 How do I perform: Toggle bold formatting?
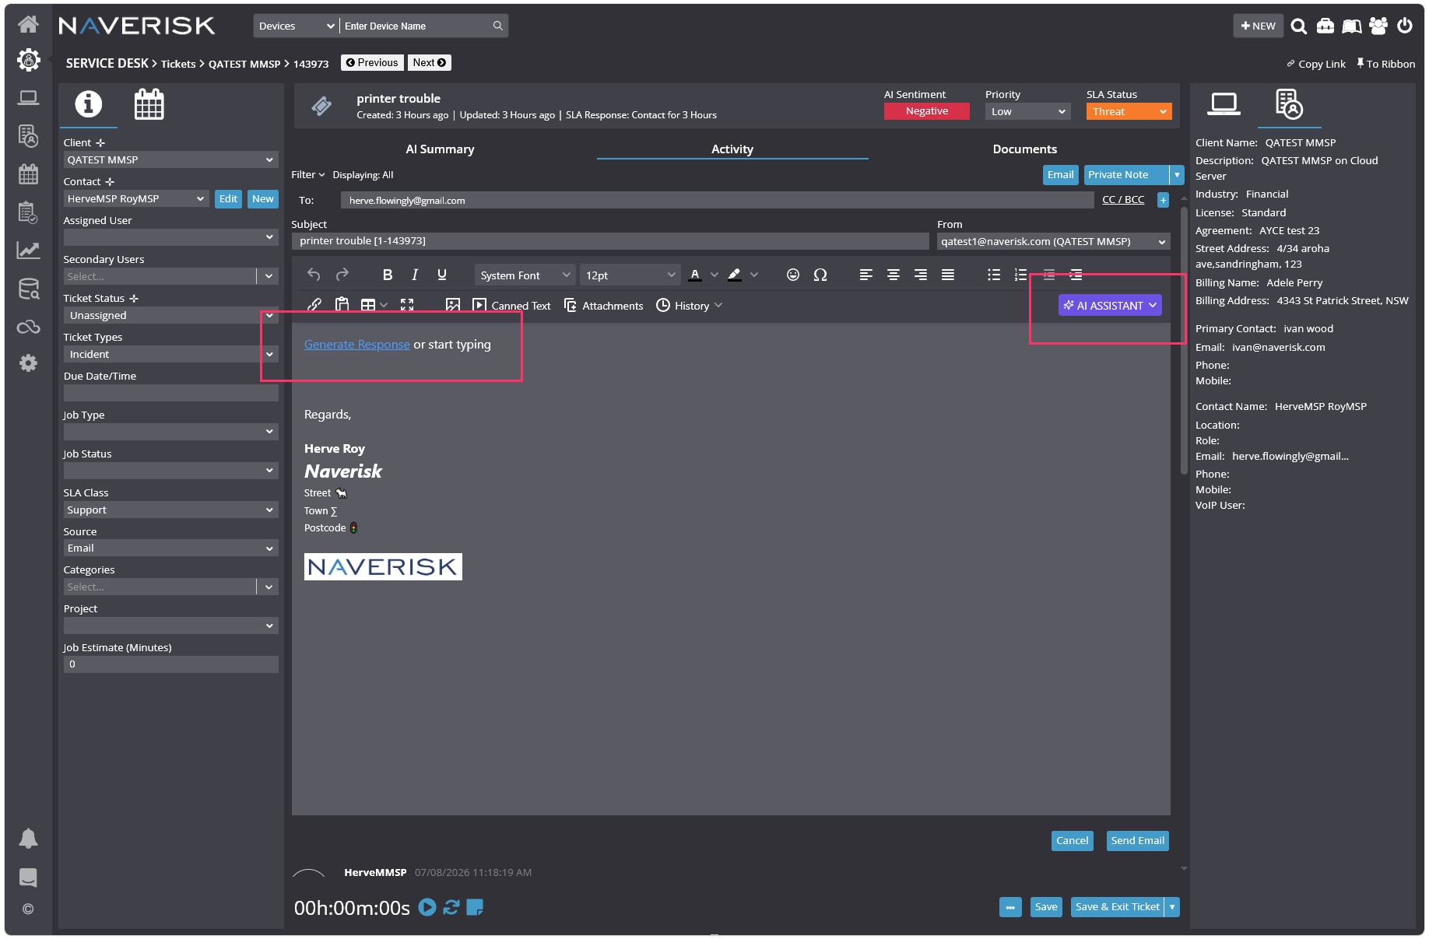pos(388,275)
